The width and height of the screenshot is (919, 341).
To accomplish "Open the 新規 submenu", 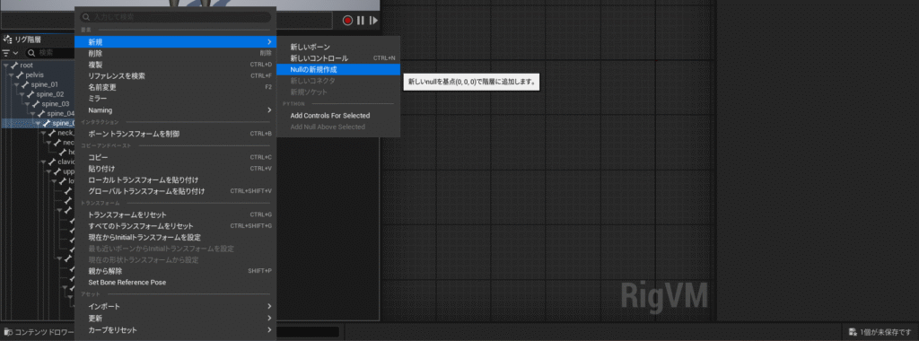I will (x=175, y=42).
